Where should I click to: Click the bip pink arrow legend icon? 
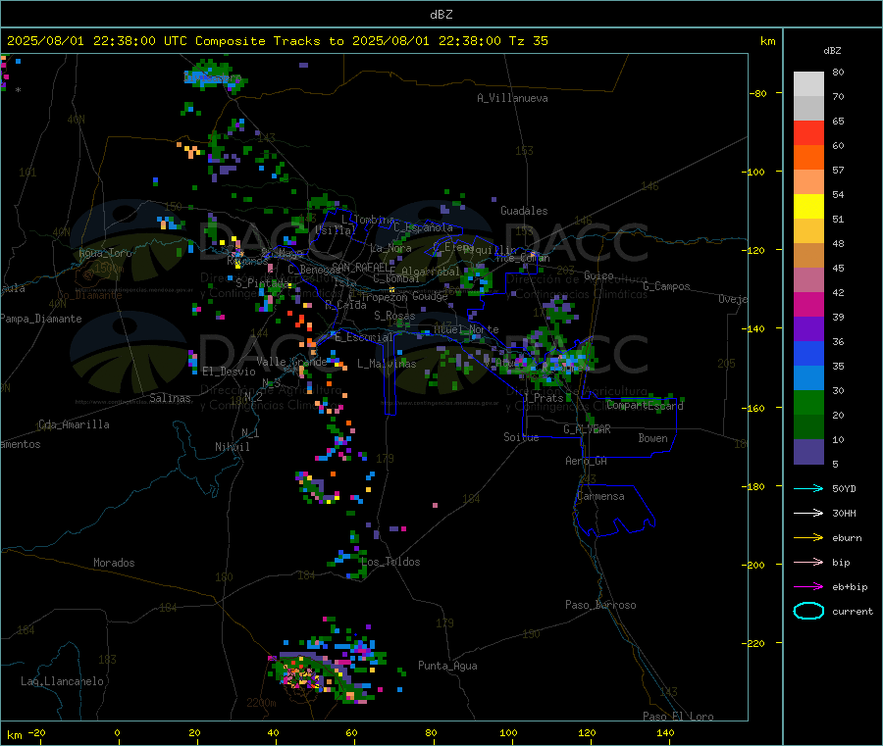(x=808, y=562)
